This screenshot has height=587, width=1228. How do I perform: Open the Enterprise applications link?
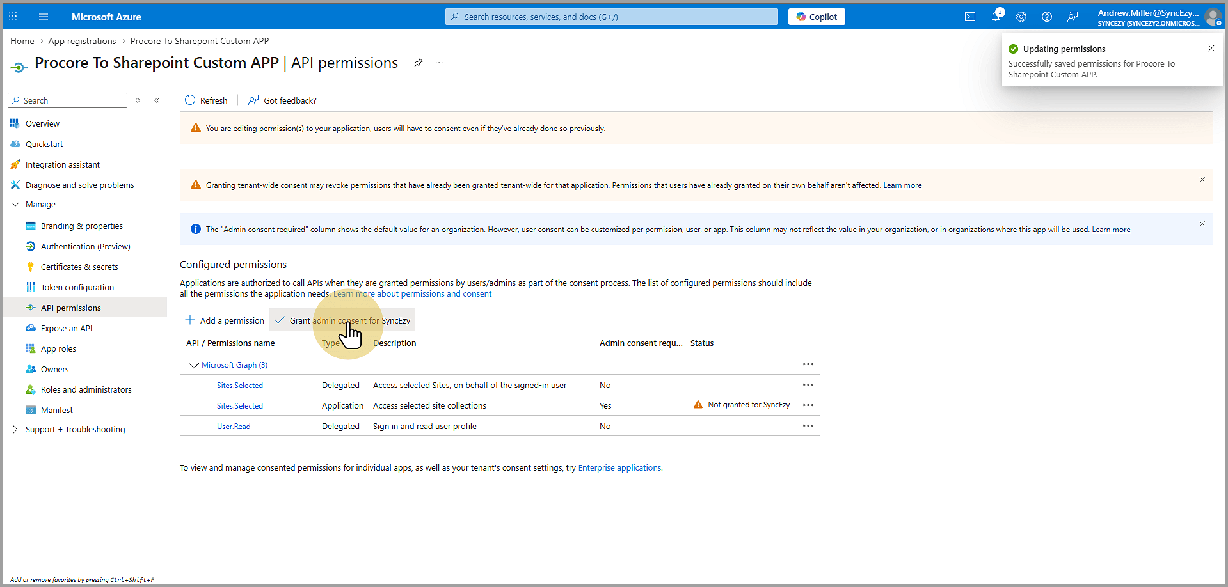coord(619,468)
